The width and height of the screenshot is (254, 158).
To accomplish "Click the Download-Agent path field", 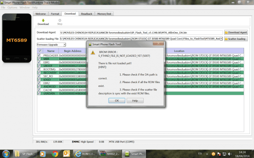I will coord(141,33).
